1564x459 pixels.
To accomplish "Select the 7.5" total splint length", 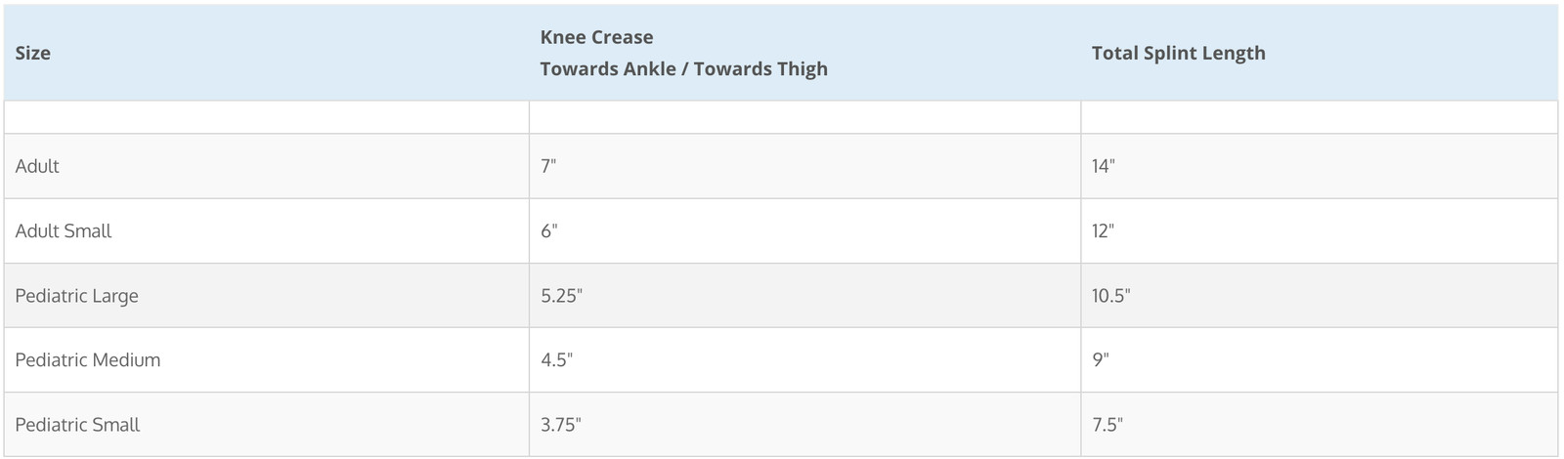I will click(1108, 424).
